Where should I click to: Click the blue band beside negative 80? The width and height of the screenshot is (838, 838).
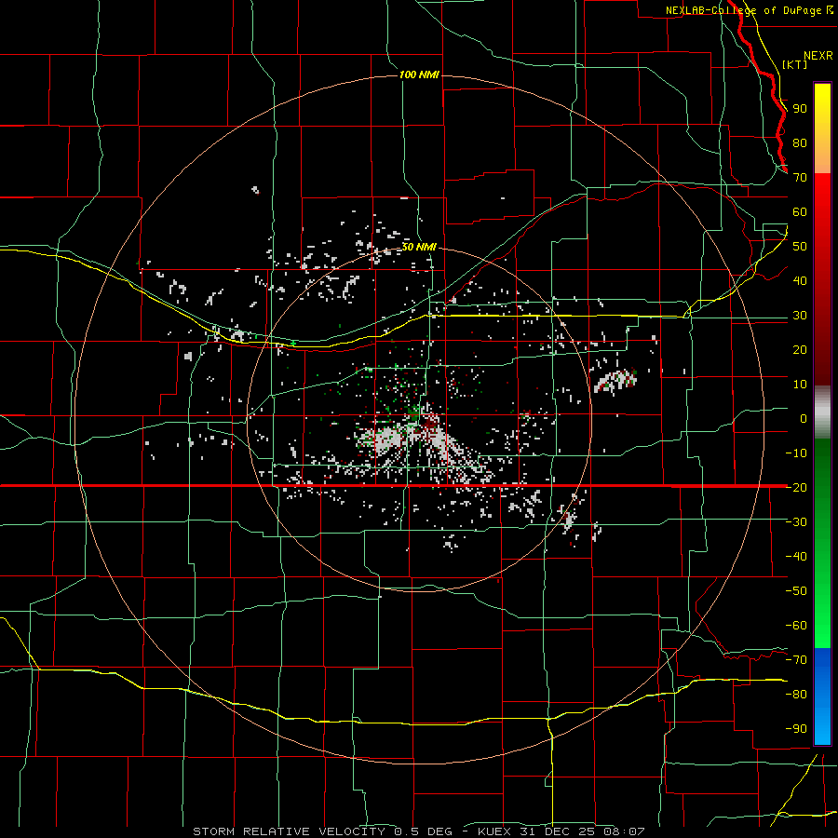[822, 694]
